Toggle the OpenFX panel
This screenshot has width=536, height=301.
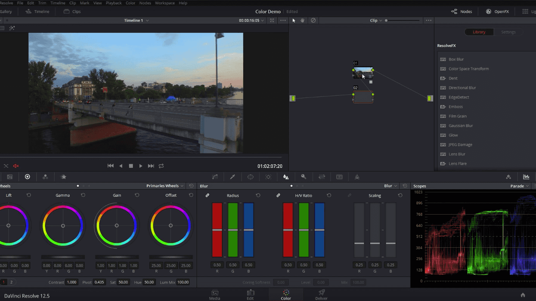point(497,12)
